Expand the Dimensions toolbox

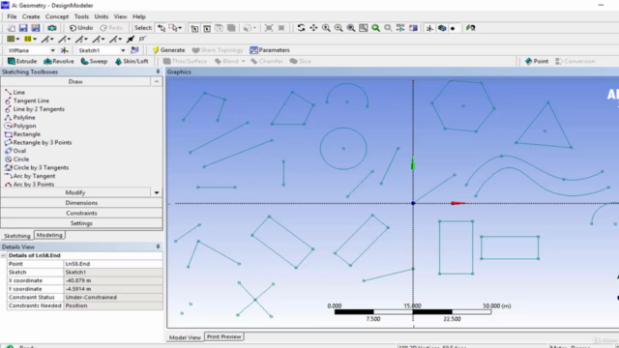[x=81, y=203]
